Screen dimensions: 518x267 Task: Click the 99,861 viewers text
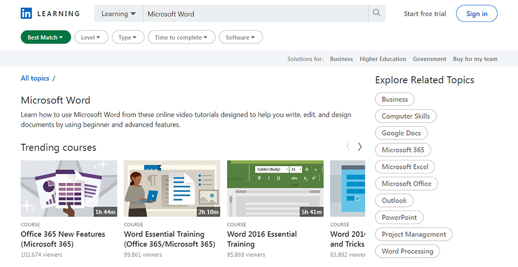(143, 254)
